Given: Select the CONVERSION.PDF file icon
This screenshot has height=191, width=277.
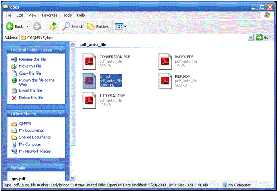Looking at the screenshot, I should 89,62.
